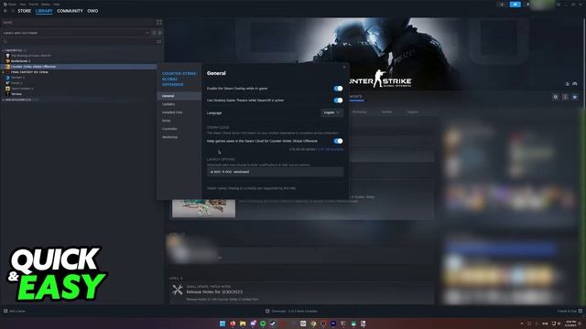Open the Friends menu in menu bar
The width and height of the screenshot is (586, 329).
click(x=34, y=4)
